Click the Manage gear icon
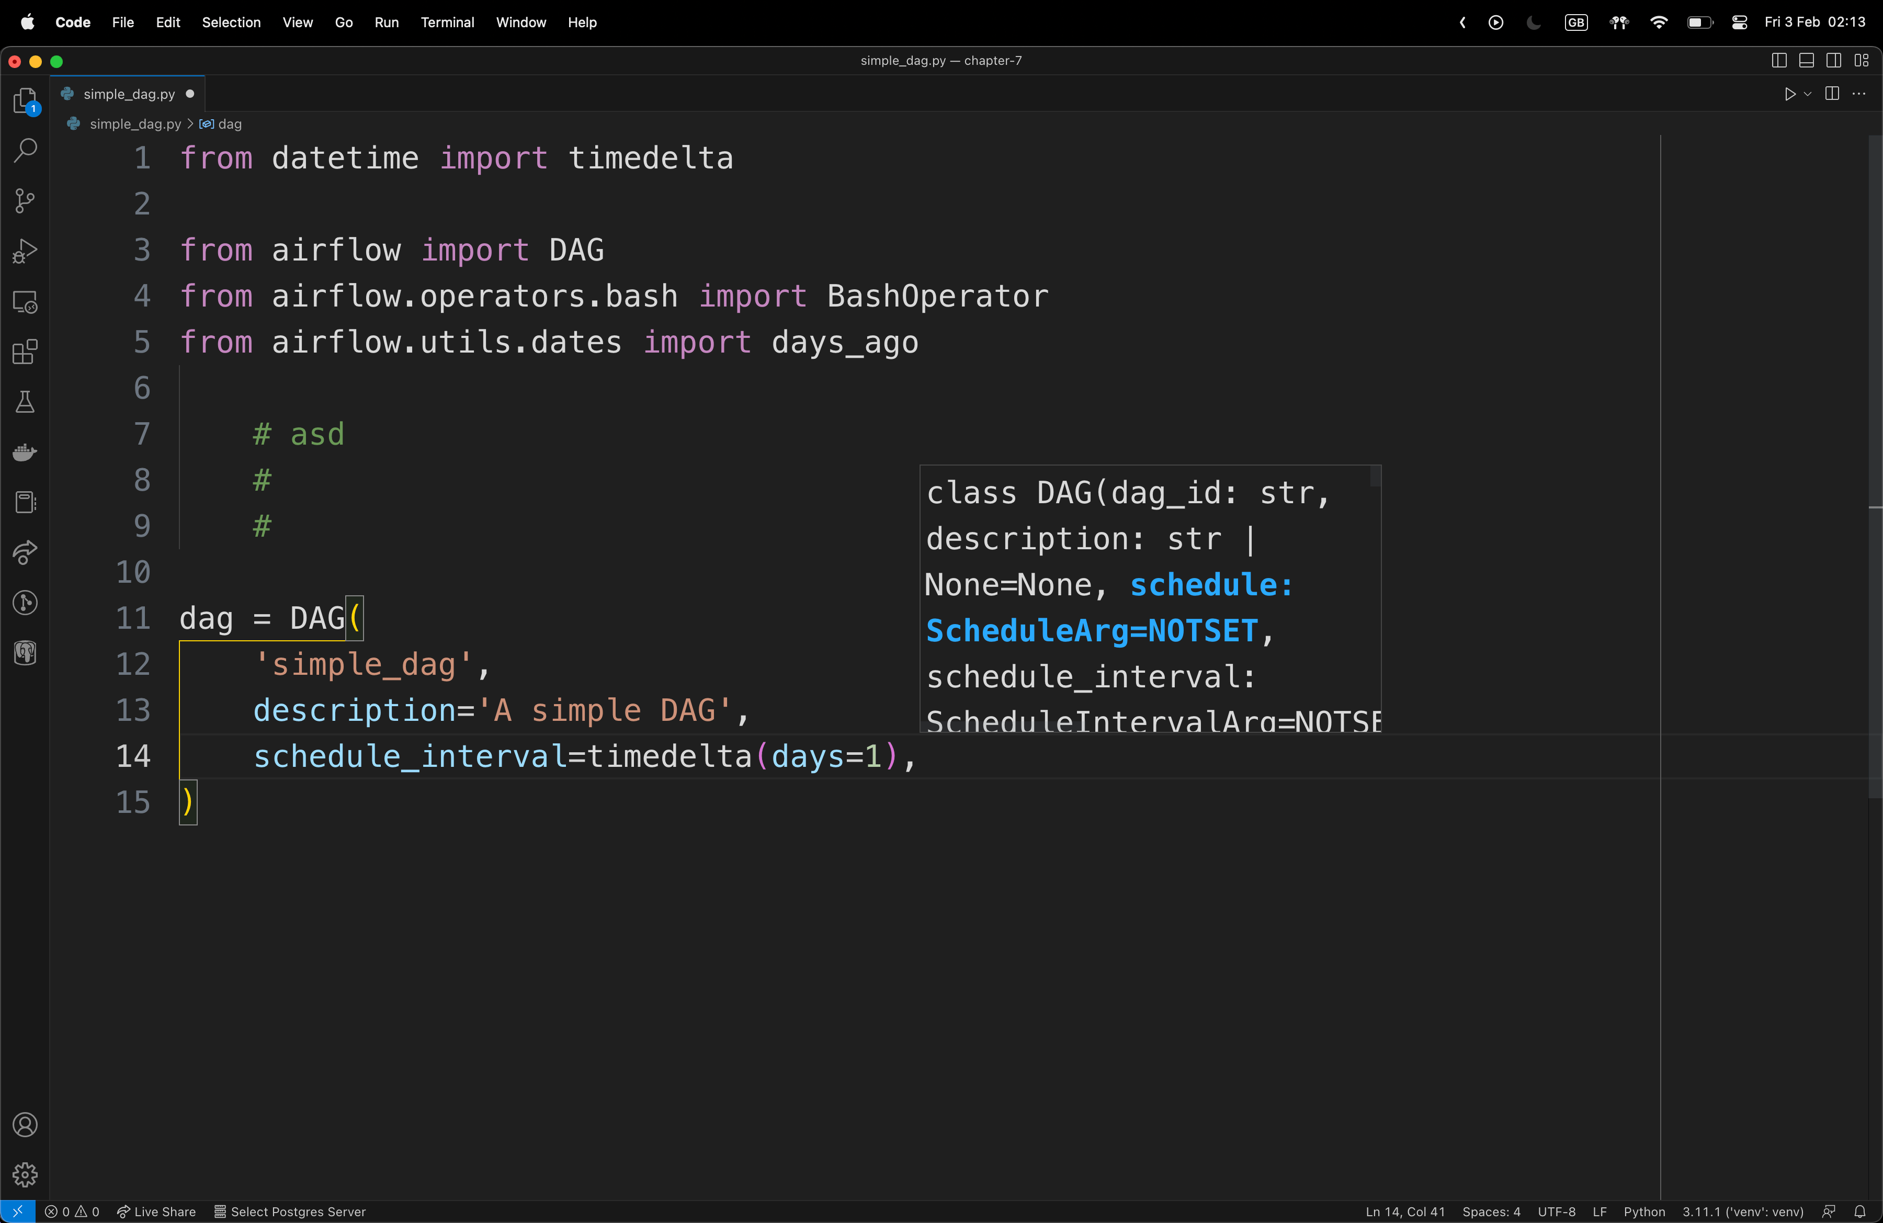 coord(25,1175)
